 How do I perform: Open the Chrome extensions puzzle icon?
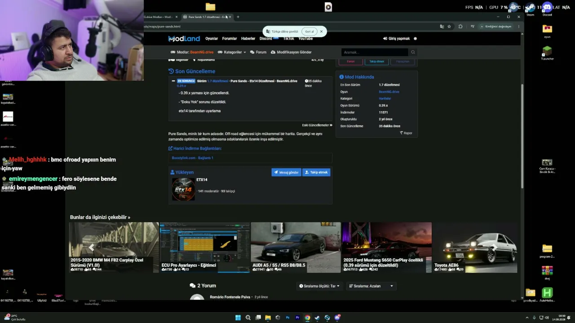coord(460,26)
